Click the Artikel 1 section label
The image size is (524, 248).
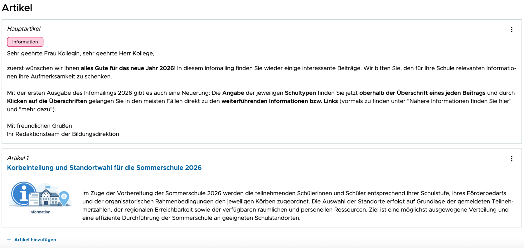tap(18, 158)
